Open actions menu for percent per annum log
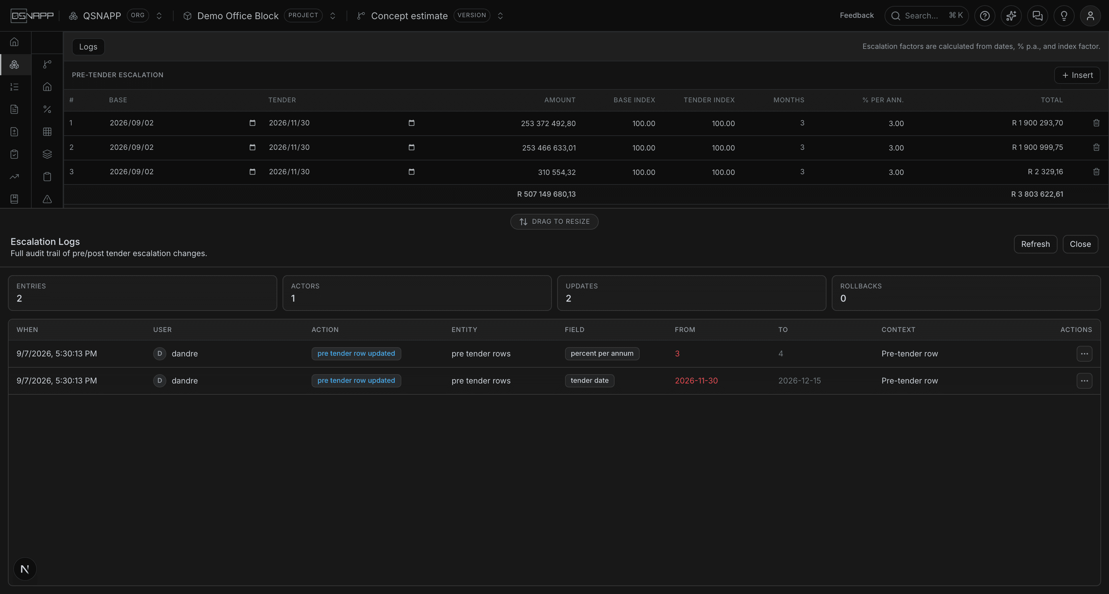 pyautogui.click(x=1084, y=354)
